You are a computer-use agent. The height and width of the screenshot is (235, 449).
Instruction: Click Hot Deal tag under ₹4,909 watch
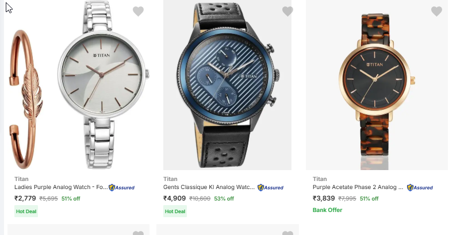[x=175, y=211]
